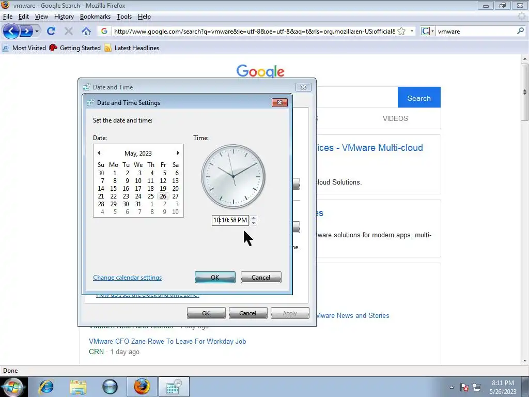Open Getting Started bookmark
The image size is (529, 397).
(x=75, y=48)
